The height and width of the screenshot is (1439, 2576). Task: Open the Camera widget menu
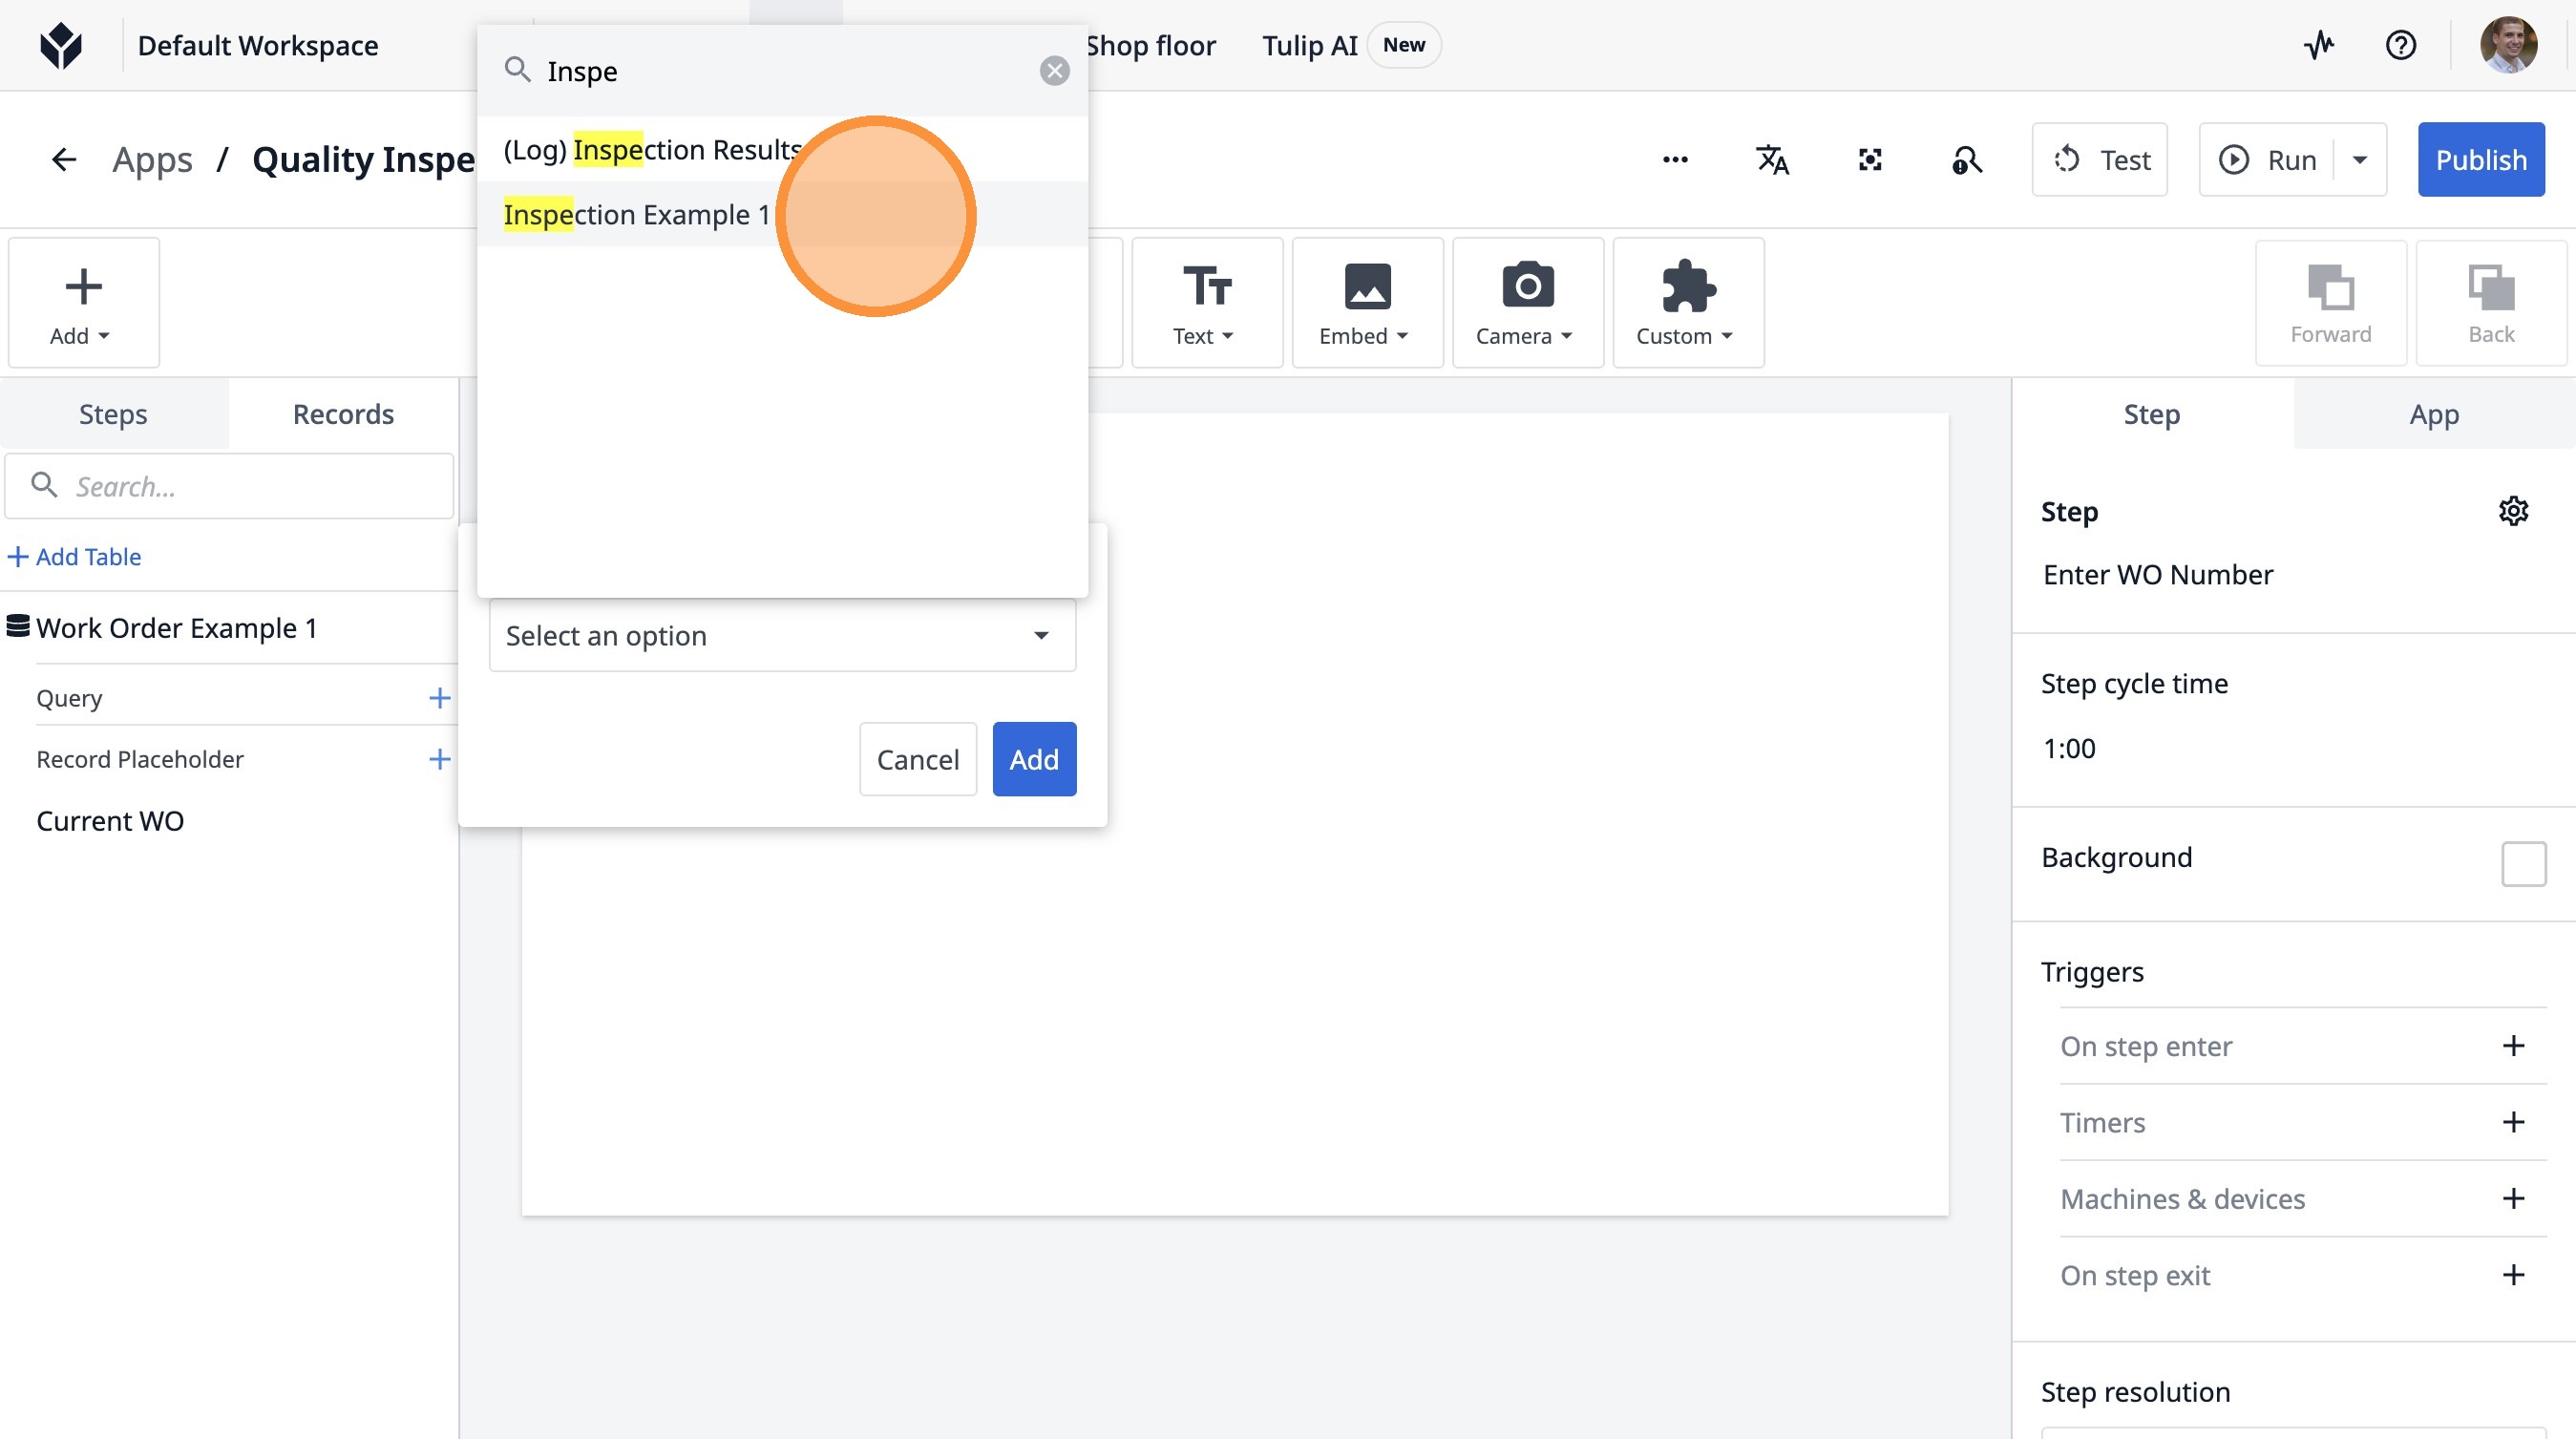[x=1526, y=302]
